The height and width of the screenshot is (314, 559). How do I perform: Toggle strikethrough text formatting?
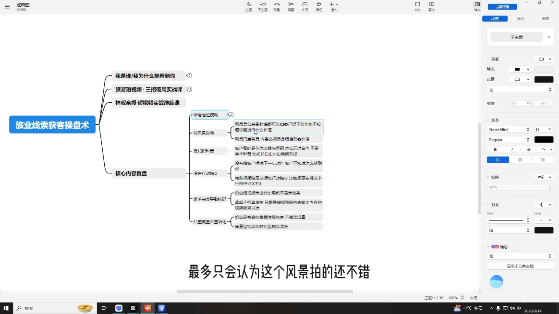[x=529, y=150]
